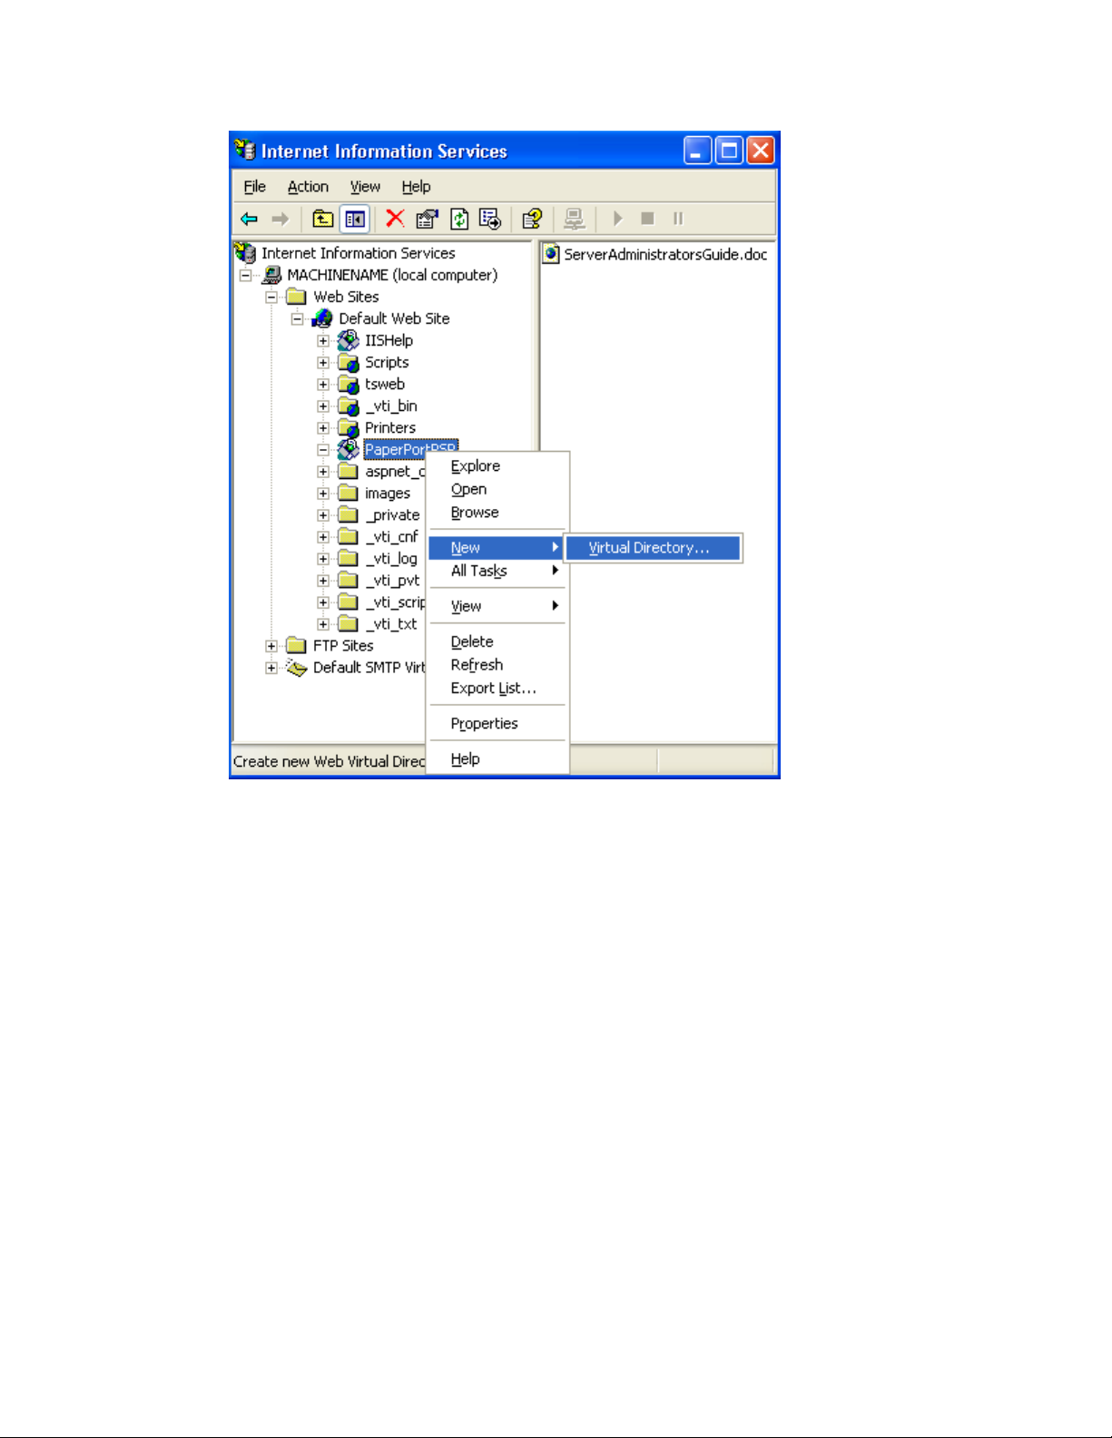Click the PaperPortPSP virtual directory icon

349,449
